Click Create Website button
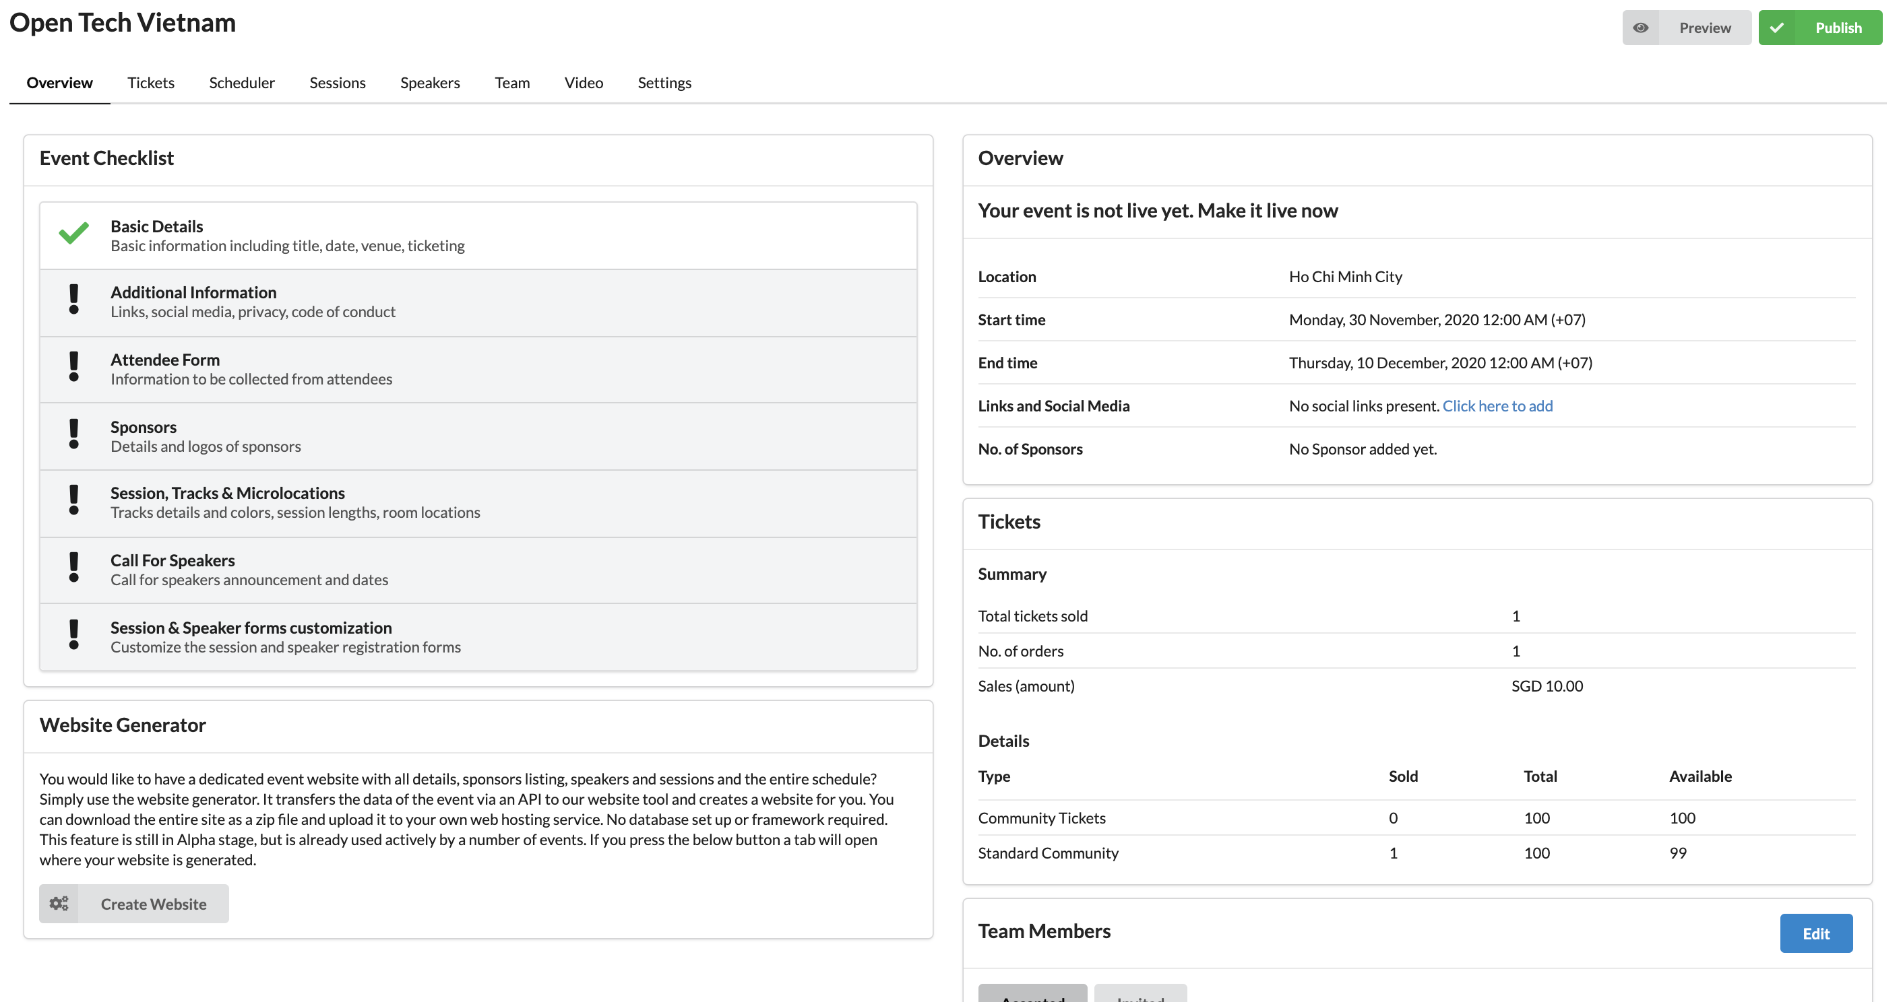This screenshot has height=1002, width=1903. coord(133,904)
